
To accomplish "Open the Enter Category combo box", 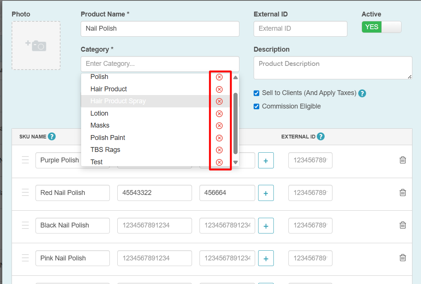I will (x=160, y=64).
